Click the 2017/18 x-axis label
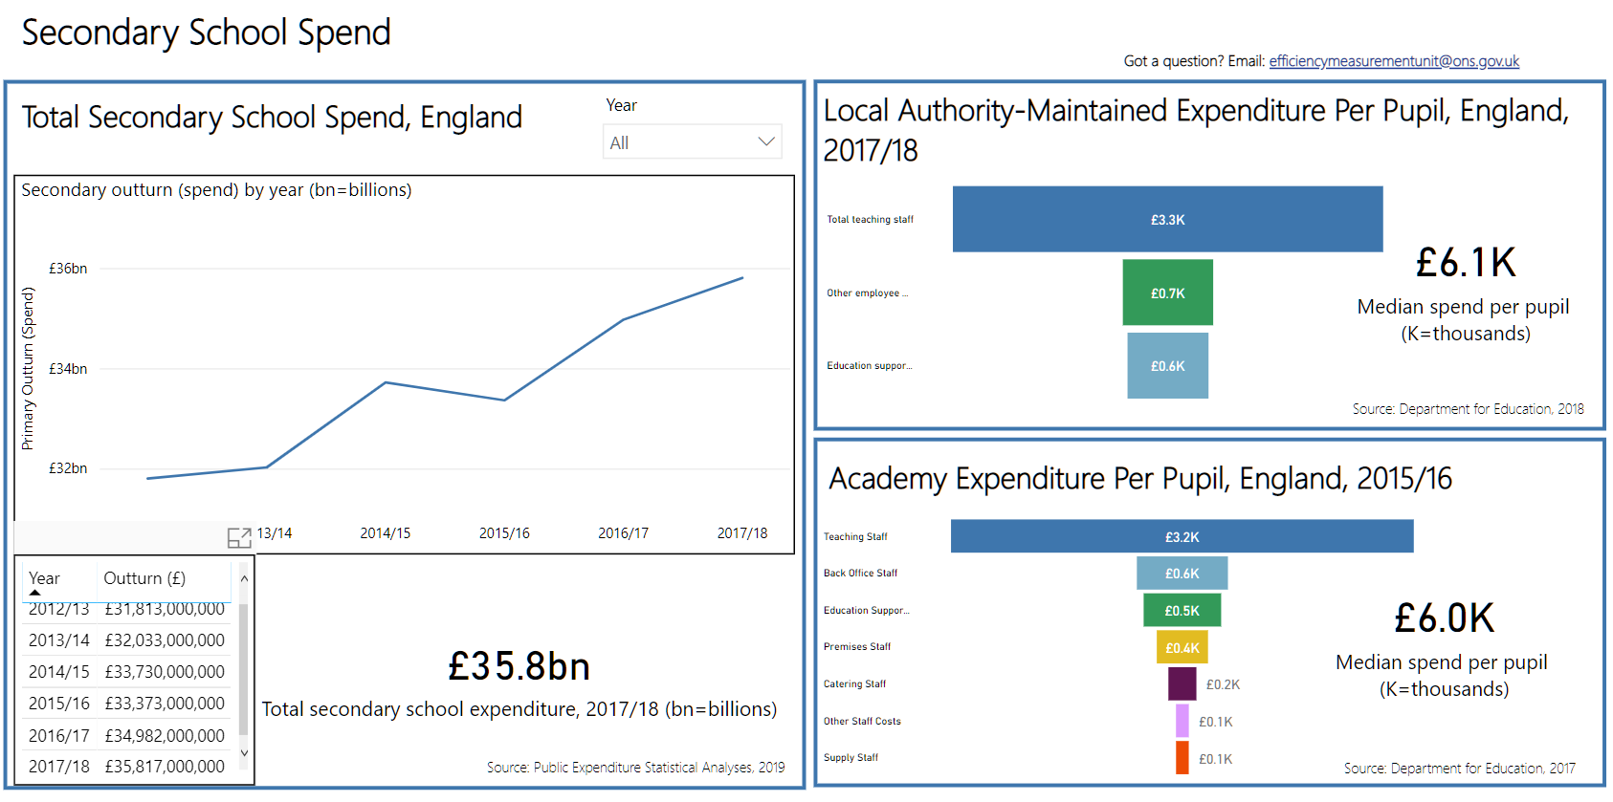The width and height of the screenshot is (1613, 802). pos(742,533)
